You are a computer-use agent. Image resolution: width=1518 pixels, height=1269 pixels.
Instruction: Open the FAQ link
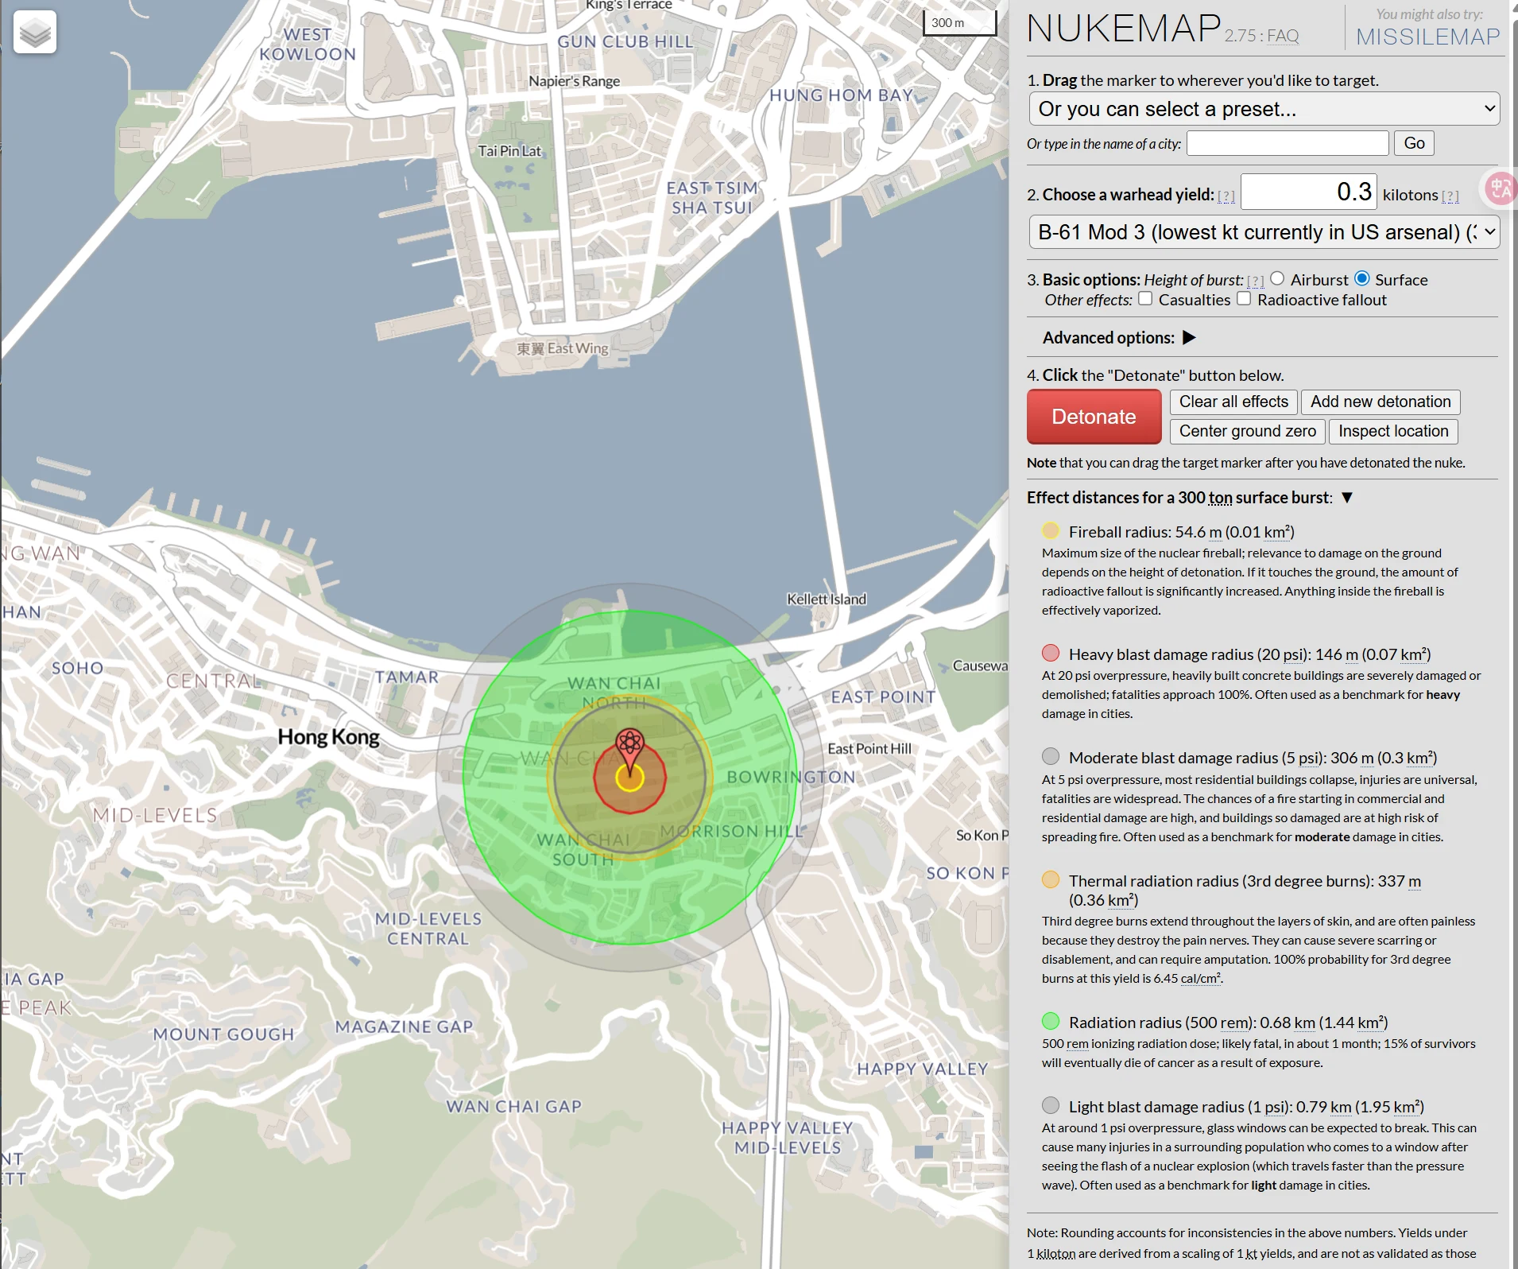point(1283,36)
